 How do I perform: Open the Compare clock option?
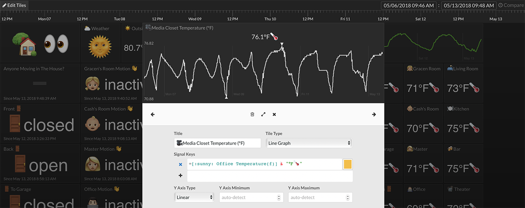coord(510,5)
